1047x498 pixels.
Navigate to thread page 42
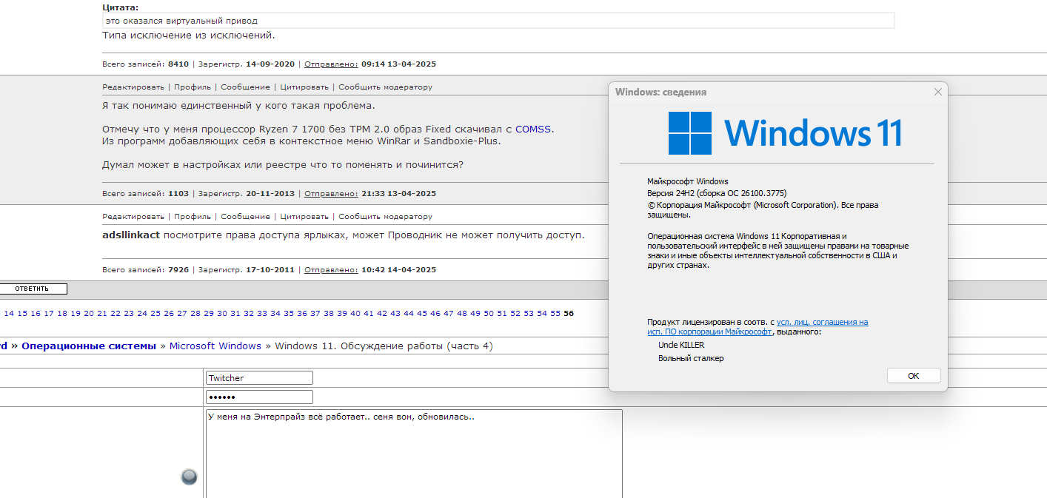(x=382, y=314)
